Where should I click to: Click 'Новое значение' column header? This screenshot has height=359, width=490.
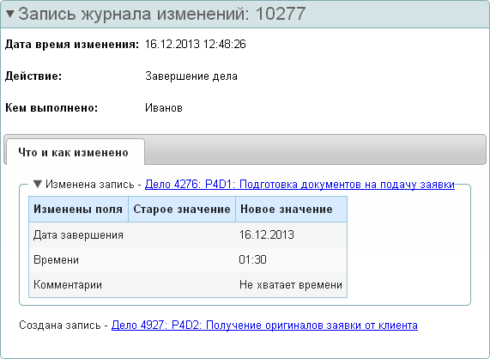[x=291, y=210]
